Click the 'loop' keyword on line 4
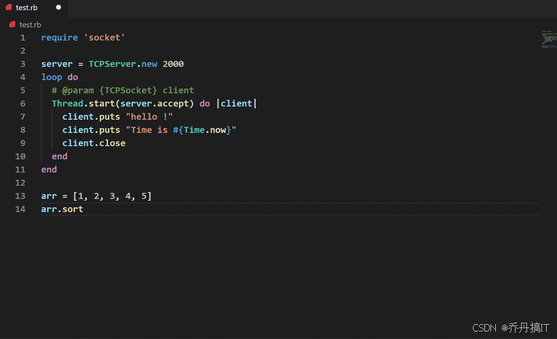 point(52,77)
